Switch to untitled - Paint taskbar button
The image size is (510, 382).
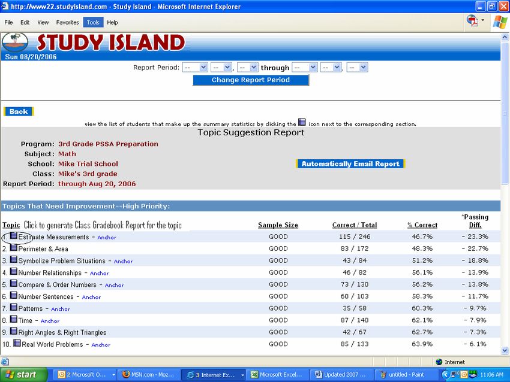[x=407, y=375]
